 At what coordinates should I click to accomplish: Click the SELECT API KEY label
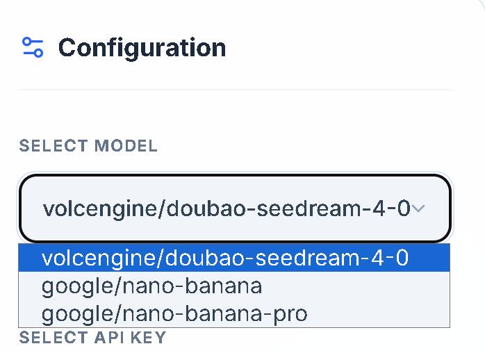point(92,338)
